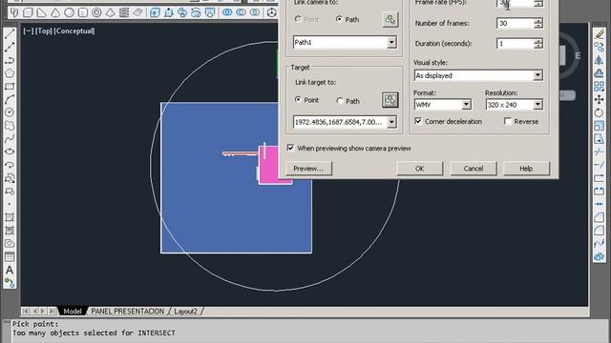611x343 pixels.
Task: Select the Circle draw tool
Action: [x=10, y=112]
